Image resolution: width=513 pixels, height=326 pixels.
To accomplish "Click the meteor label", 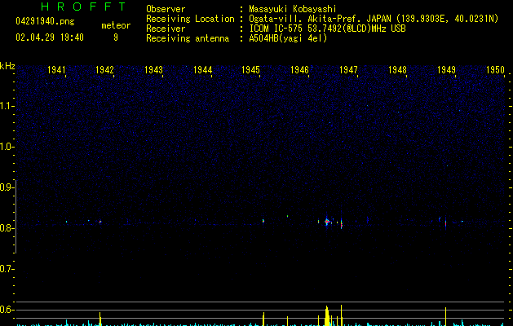I will [x=116, y=25].
